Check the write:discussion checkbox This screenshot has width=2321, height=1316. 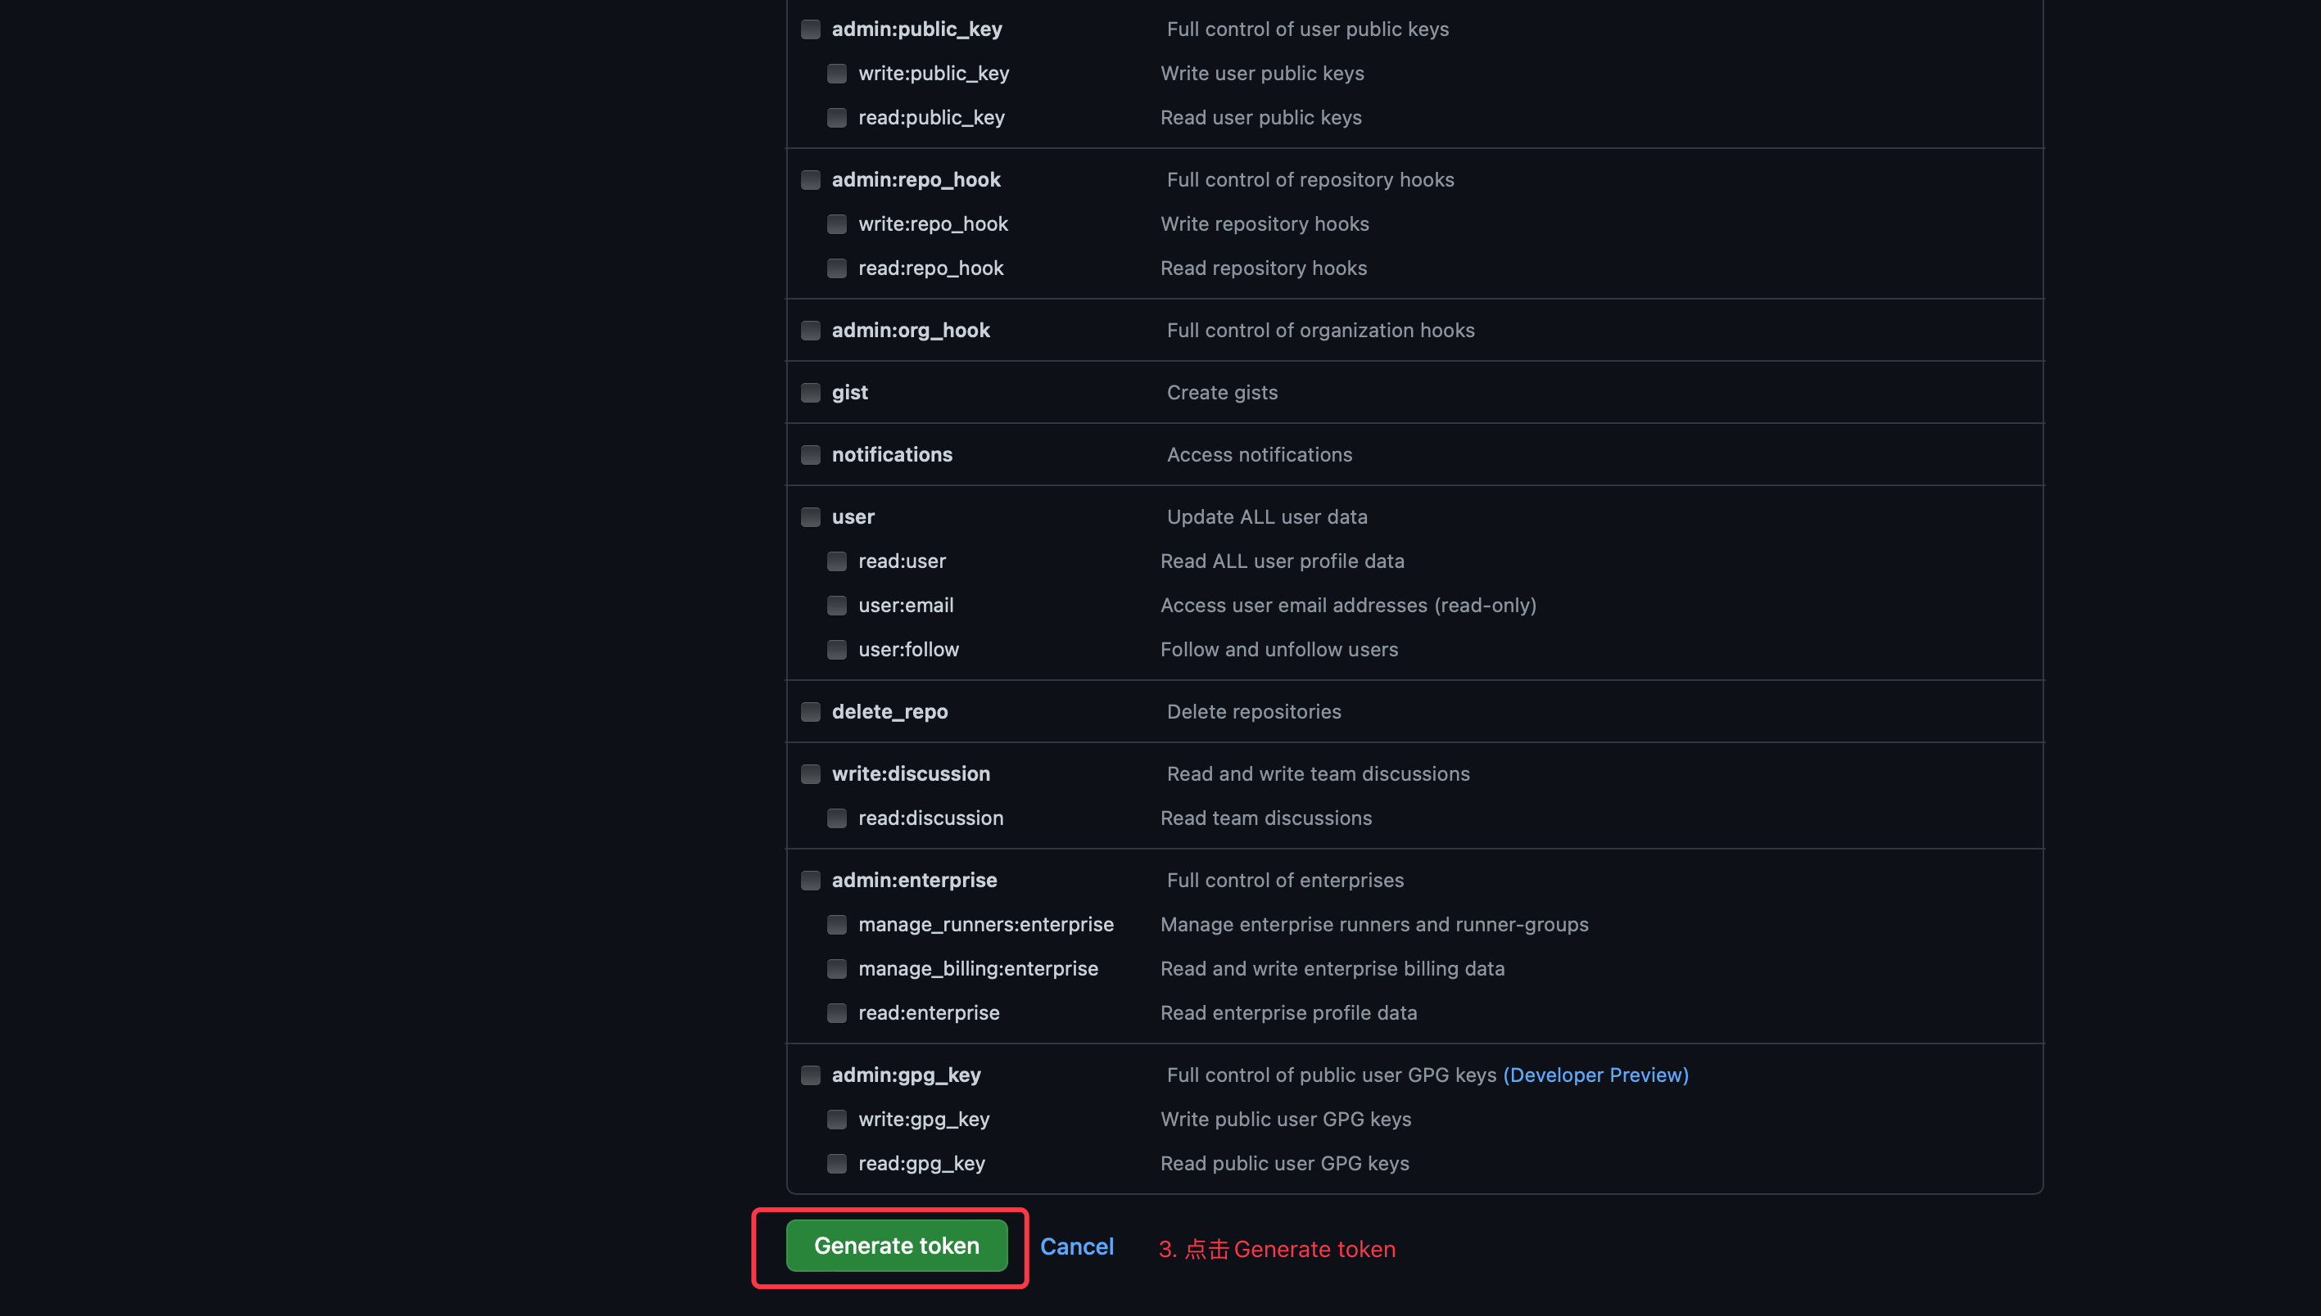point(811,773)
